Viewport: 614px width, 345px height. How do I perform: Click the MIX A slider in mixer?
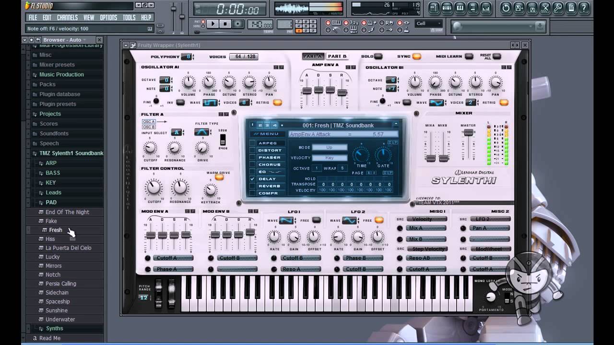(431, 158)
